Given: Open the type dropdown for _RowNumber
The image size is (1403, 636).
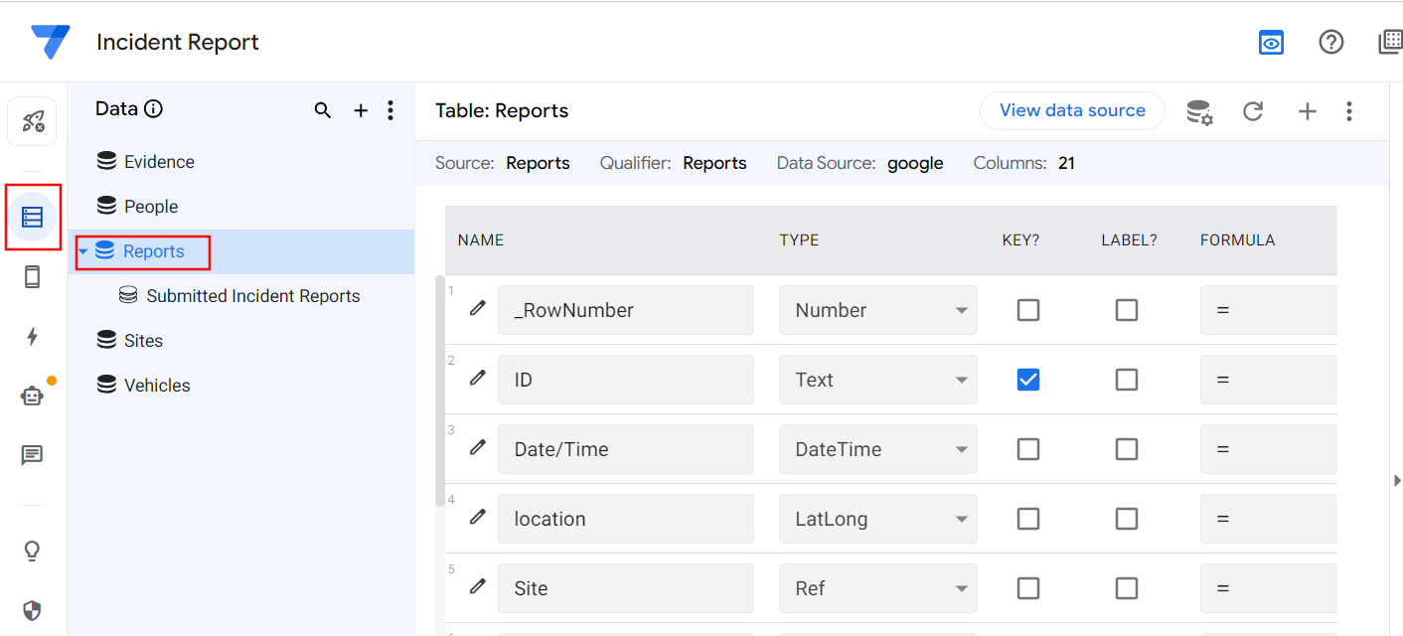Looking at the screenshot, I should click(x=959, y=309).
